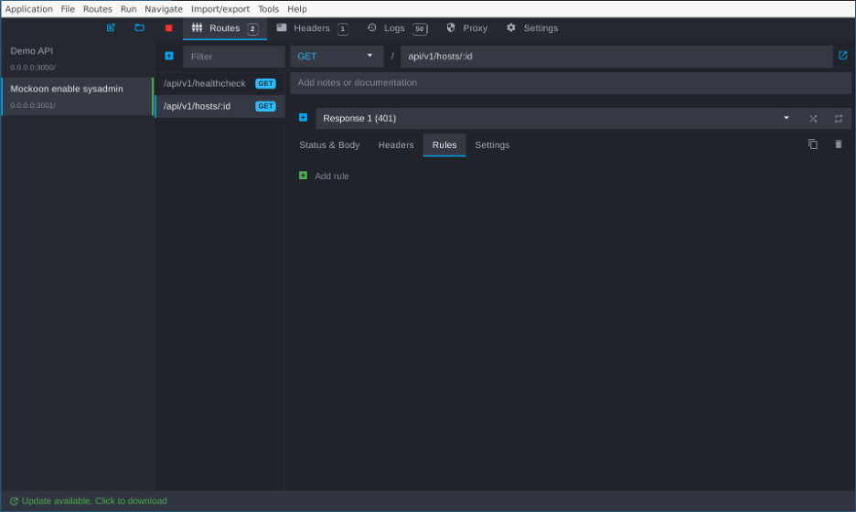Select the Demo API environment
The height and width of the screenshot is (512, 856).
point(77,59)
